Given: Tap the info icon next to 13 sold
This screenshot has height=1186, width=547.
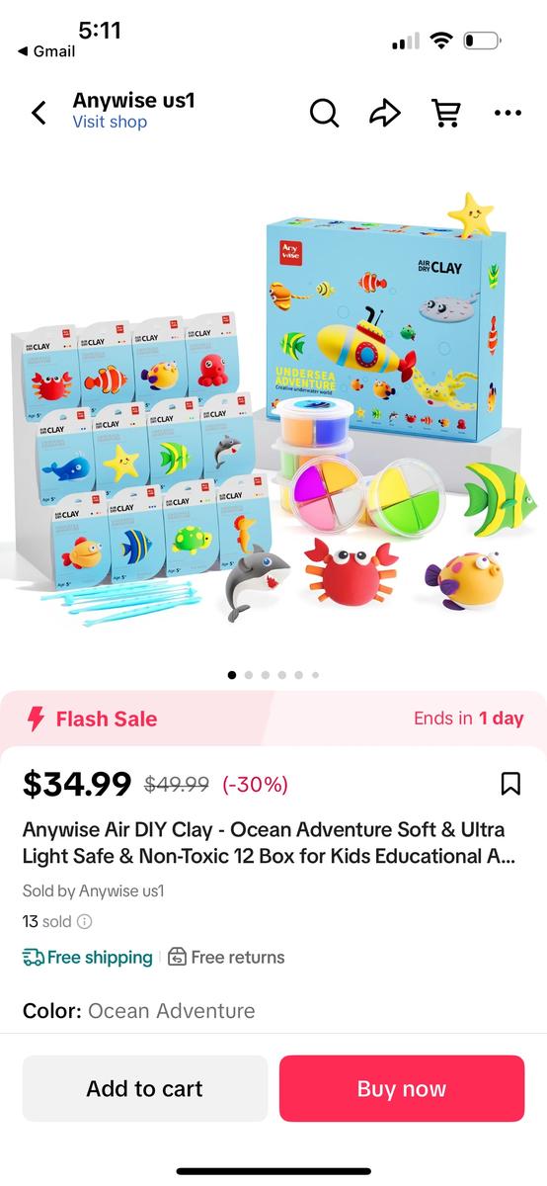Looking at the screenshot, I should click(85, 921).
